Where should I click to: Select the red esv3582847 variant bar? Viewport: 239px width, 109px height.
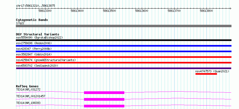click(124, 57)
